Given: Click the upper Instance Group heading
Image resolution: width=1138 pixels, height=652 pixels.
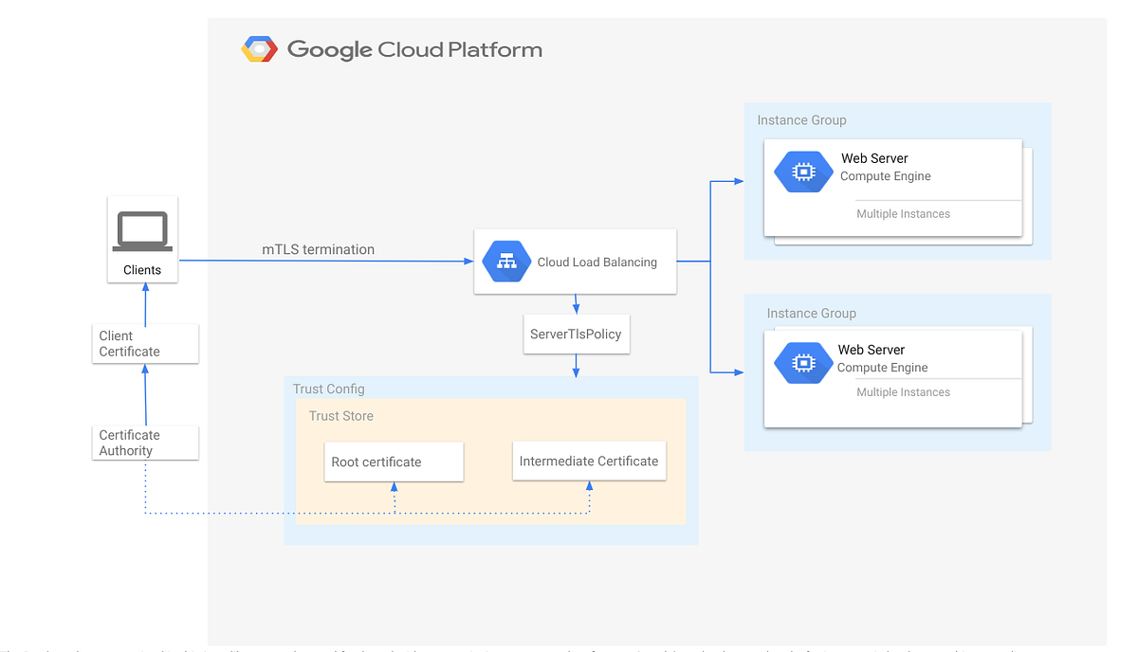Looking at the screenshot, I should (801, 119).
